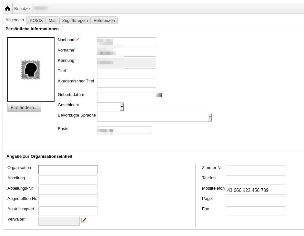Open the Mail tab
This screenshot has width=304, height=236.
point(53,20)
